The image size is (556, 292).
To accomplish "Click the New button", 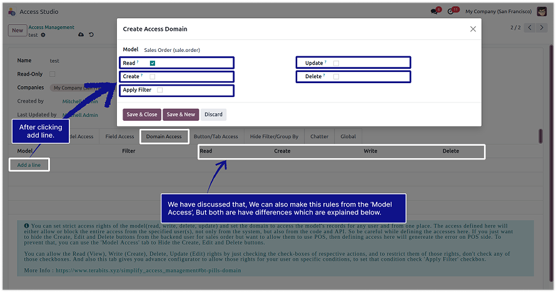I will coord(18,31).
